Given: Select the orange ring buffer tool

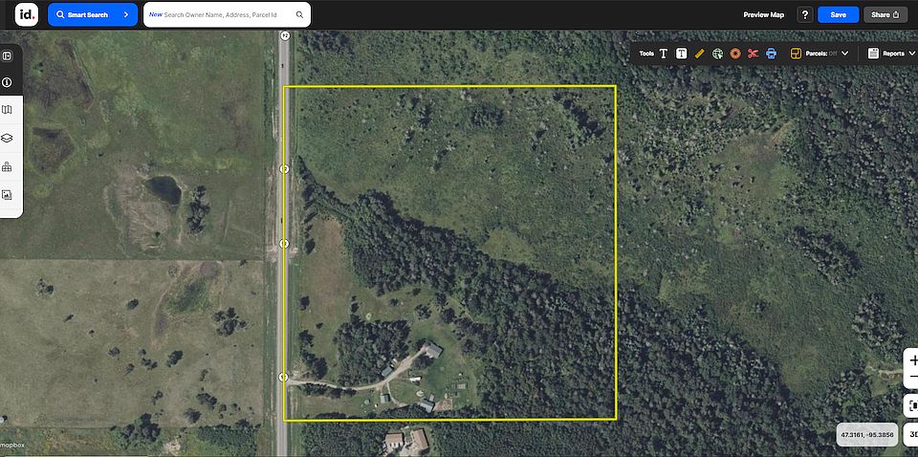Looking at the screenshot, I should (x=735, y=54).
